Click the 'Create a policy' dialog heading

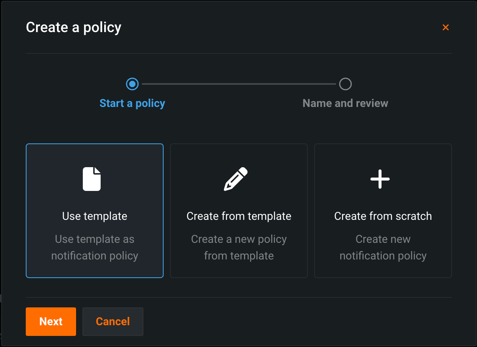(x=74, y=27)
